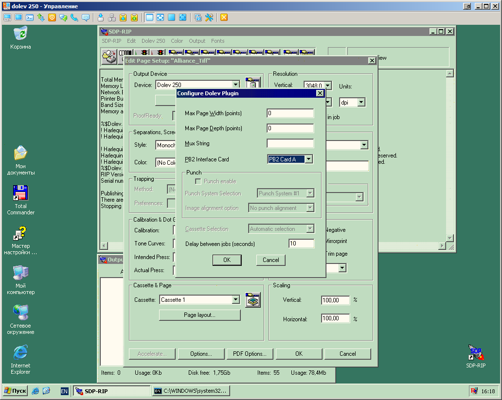Open Cassette Selection dropdown
The height and width of the screenshot is (400, 502).
310,229
